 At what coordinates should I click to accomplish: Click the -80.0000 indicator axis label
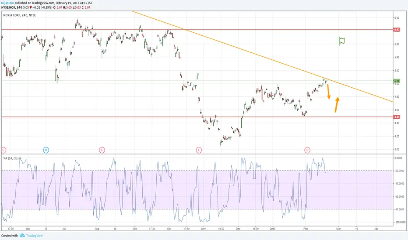[x=400, y=209]
